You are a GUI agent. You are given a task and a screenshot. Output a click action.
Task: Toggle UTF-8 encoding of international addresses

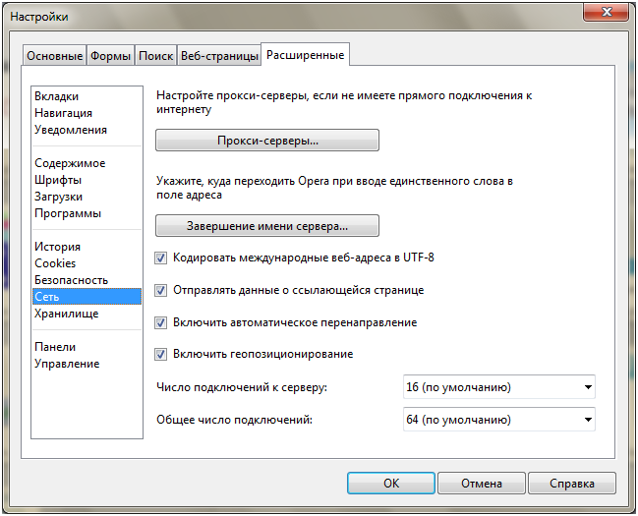161,258
